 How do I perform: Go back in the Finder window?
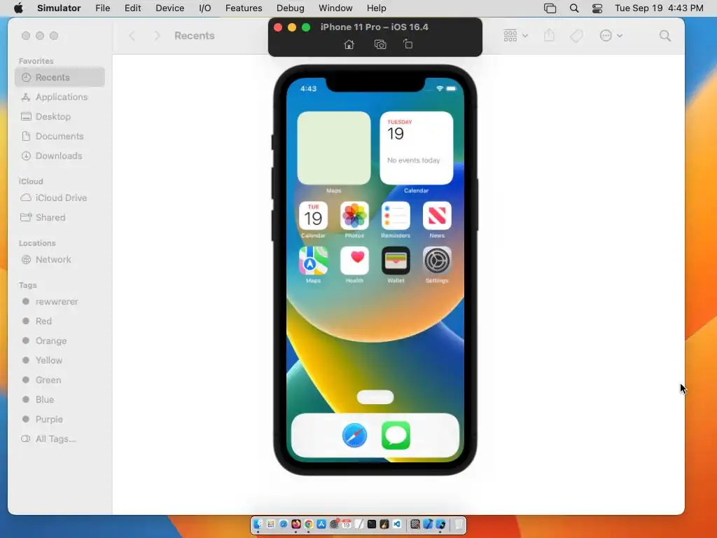pyautogui.click(x=132, y=36)
